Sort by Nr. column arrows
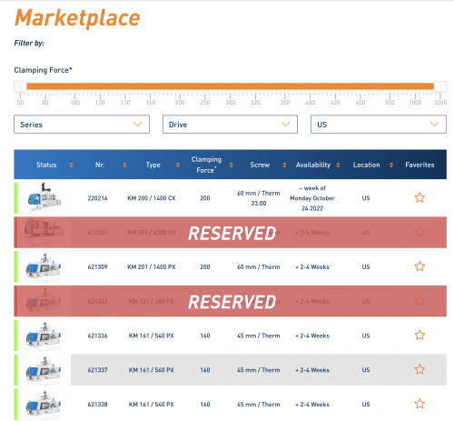This screenshot has width=454, height=421. pyautogui.click(x=124, y=165)
